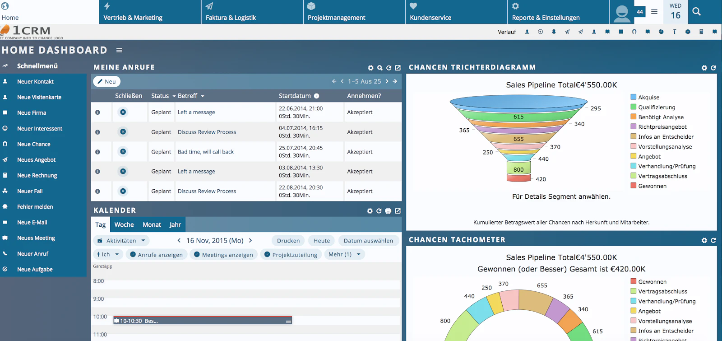Switch calendar to Jahr view

pyautogui.click(x=175, y=224)
